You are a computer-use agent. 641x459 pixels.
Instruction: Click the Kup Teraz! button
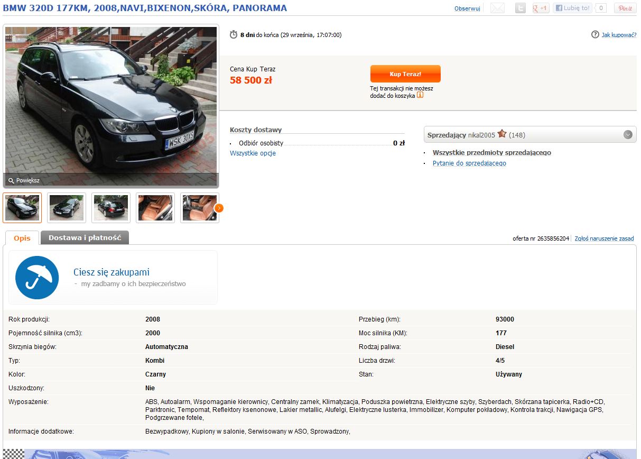tap(405, 74)
